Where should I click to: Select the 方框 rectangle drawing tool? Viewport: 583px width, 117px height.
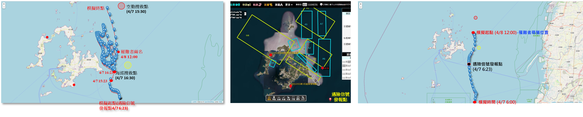coord(293,98)
